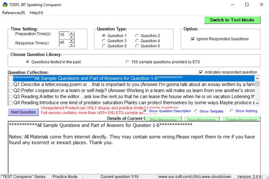Check the box beside Q1 letter question
269x179 pixels.
[x=11, y=84]
